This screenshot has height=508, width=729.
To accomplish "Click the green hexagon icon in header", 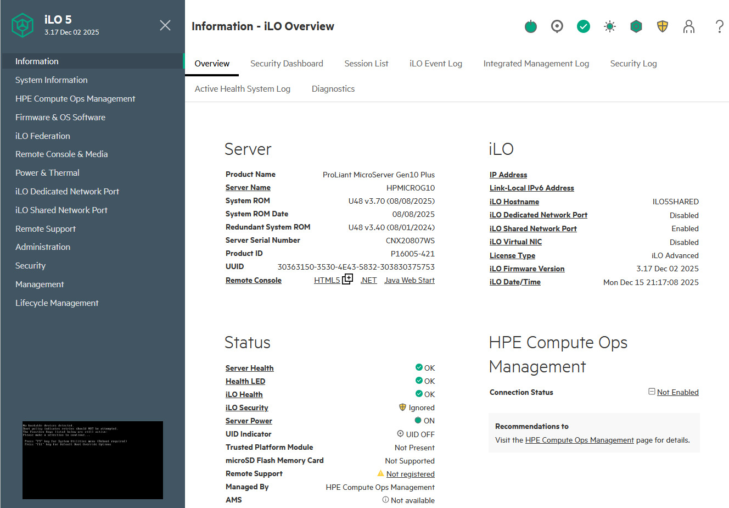I will pyautogui.click(x=636, y=26).
